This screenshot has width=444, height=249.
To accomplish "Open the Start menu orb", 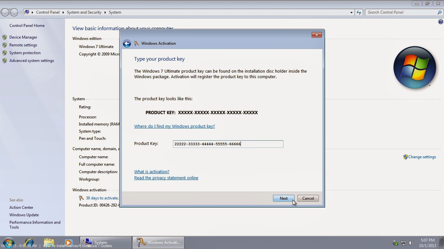I will pyautogui.click(x=8, y=242).
